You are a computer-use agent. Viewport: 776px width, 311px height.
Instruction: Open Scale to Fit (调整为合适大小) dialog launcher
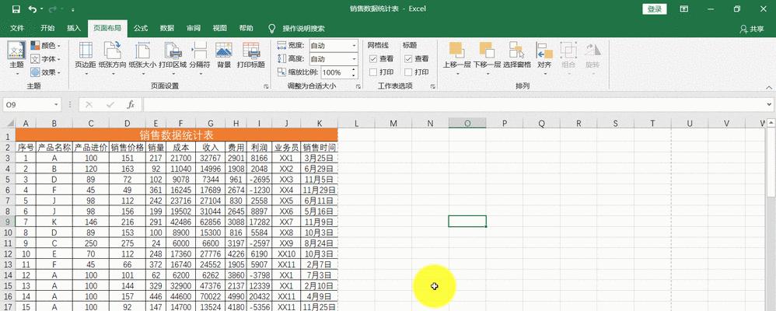coord(358,86)
